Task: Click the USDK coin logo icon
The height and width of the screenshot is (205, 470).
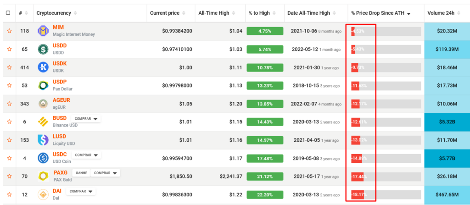Action: coord(43,67)
